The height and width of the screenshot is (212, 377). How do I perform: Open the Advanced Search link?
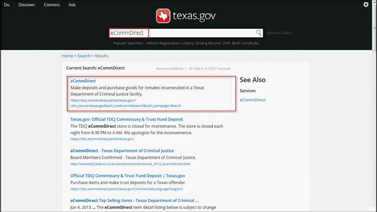(x=280, y=32)
